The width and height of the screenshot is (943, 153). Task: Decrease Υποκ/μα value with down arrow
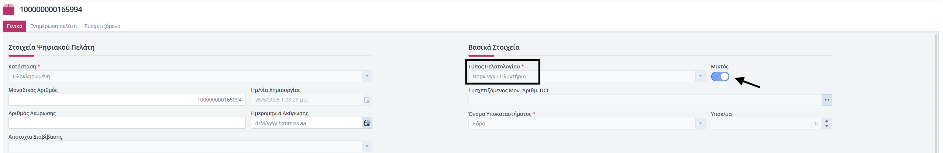click(x=827, y=126)
